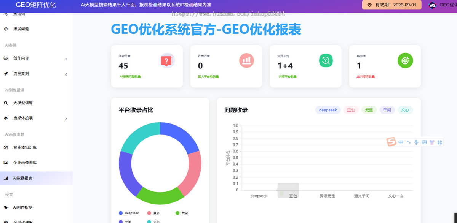Click the Sogou microphone voice input icon
The width and height of the screenshot is (457, 223).
point(416,142)
